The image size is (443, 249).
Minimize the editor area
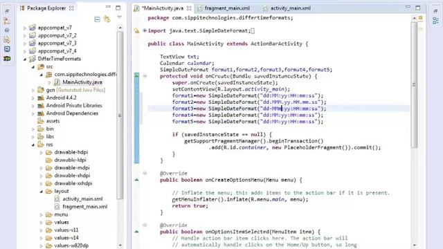[x=408, y=7]
